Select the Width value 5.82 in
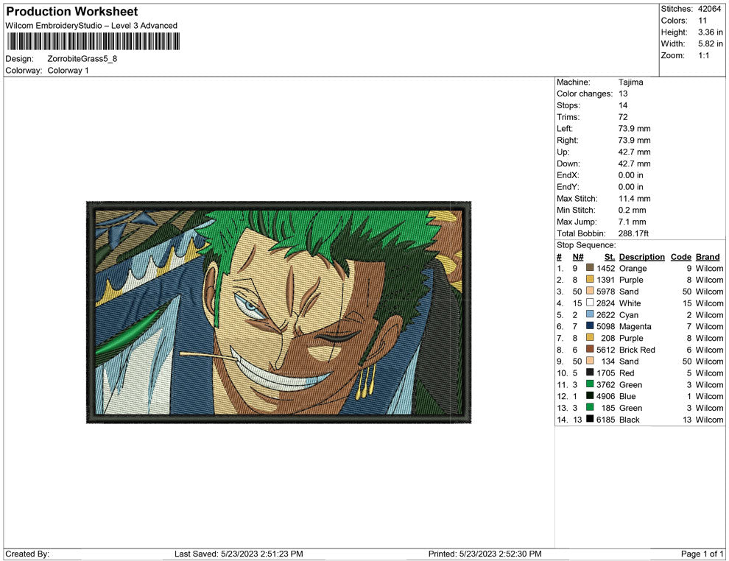 tap(711, 43)
